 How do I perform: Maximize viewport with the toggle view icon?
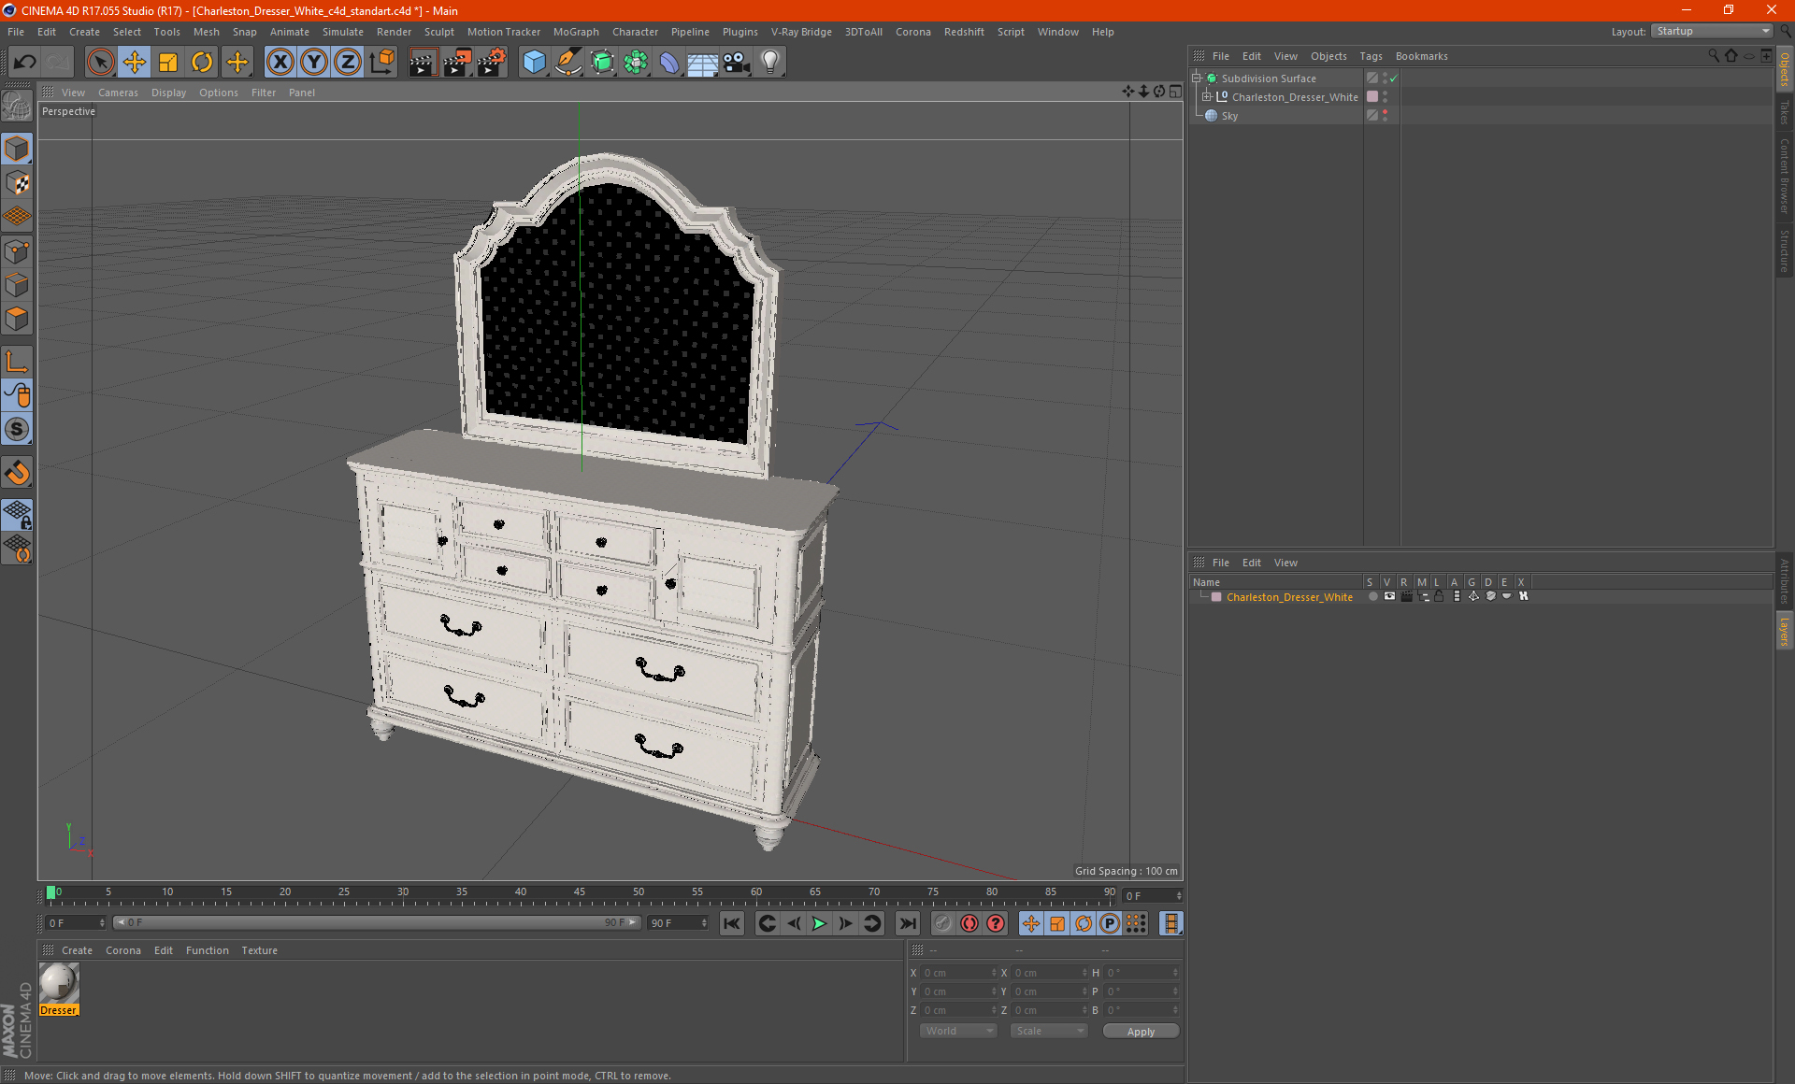(1175, 92)
